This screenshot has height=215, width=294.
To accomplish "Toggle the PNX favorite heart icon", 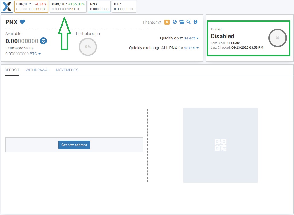I will point(22,22).
